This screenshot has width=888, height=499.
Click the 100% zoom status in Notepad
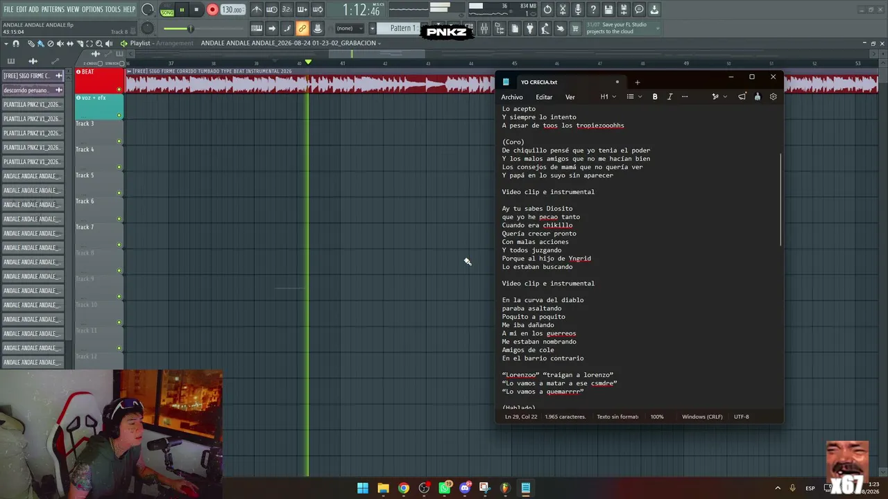[657, 417]
